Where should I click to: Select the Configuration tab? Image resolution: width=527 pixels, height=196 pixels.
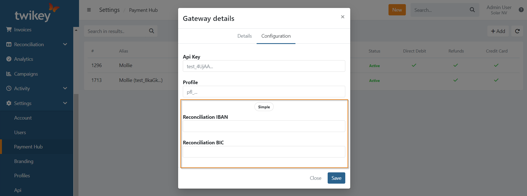coord(276,36)
